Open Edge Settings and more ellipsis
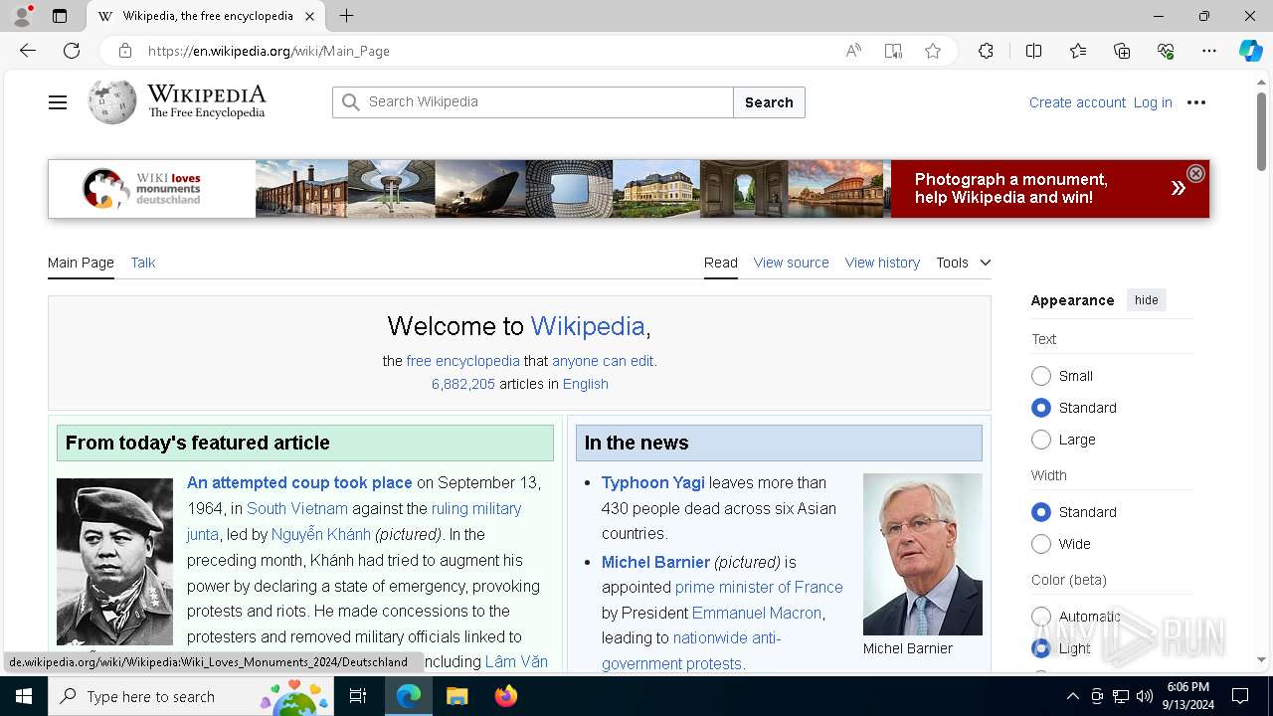 [x=1209, y=51]
